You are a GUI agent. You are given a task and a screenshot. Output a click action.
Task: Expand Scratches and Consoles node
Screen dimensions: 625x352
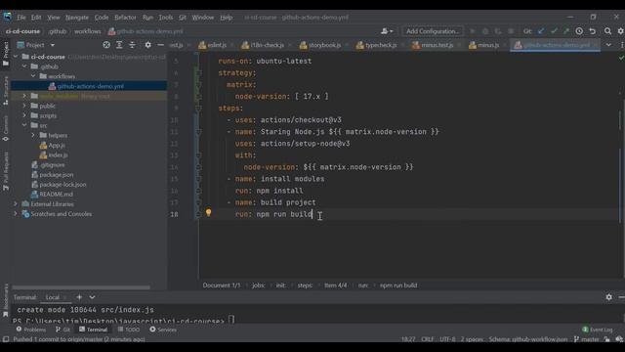pos(16,214)
